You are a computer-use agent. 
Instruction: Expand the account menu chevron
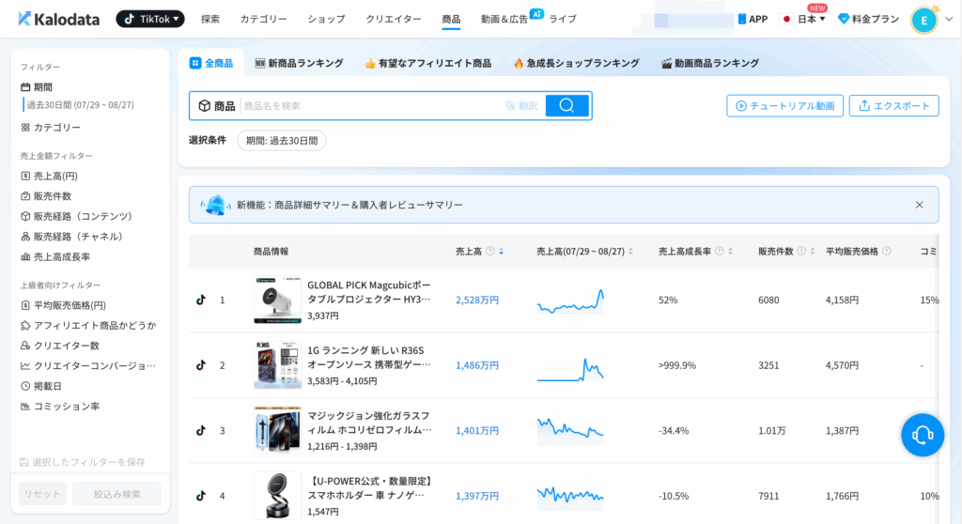[x=949, y=19]
